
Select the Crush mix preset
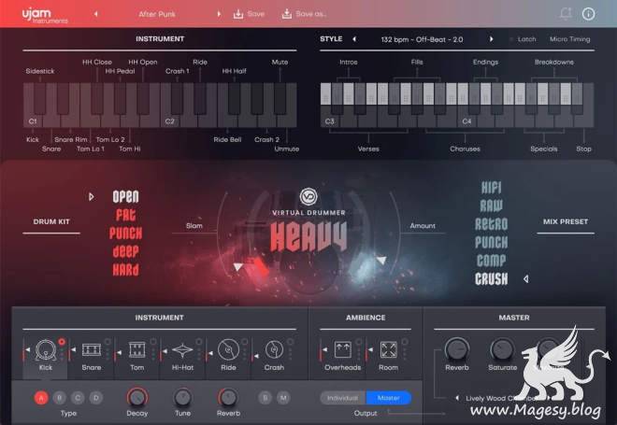(492, 278)
